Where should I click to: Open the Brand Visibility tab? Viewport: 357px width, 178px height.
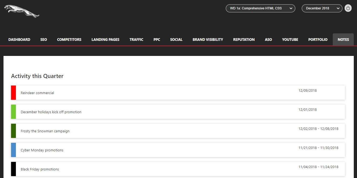[x=208, y=40]
